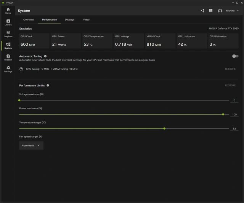Screen dimensions: 244x203
Task: Click the tuning gauge icon
Action: [21, 69]
